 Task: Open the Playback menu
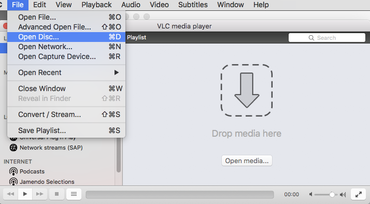click(x=96, y=5)
